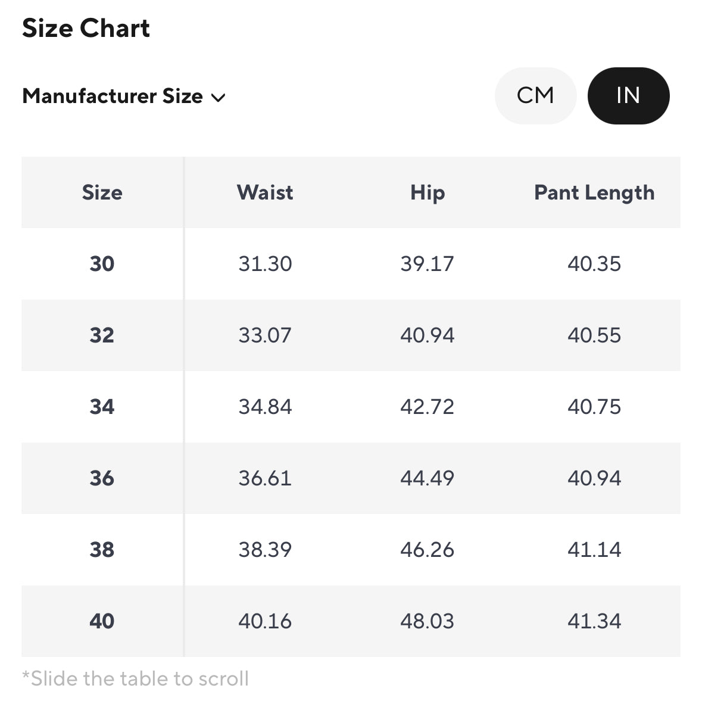Select size 34 row label
Viewport: 702px width, 707px height.
point(102,407)
